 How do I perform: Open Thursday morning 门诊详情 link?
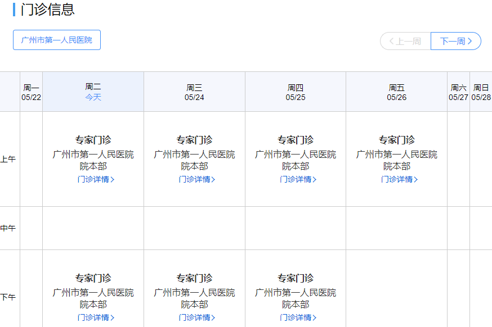pos(298,179)
